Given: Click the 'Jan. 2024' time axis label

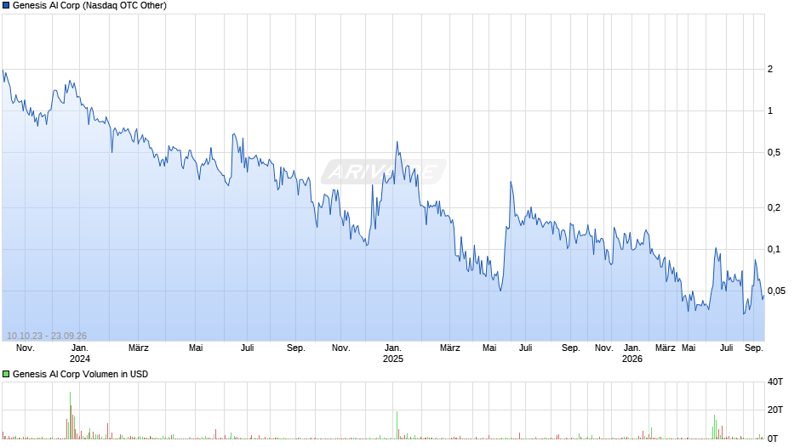Looking at the screenshot, I should (x=80, y=354).
